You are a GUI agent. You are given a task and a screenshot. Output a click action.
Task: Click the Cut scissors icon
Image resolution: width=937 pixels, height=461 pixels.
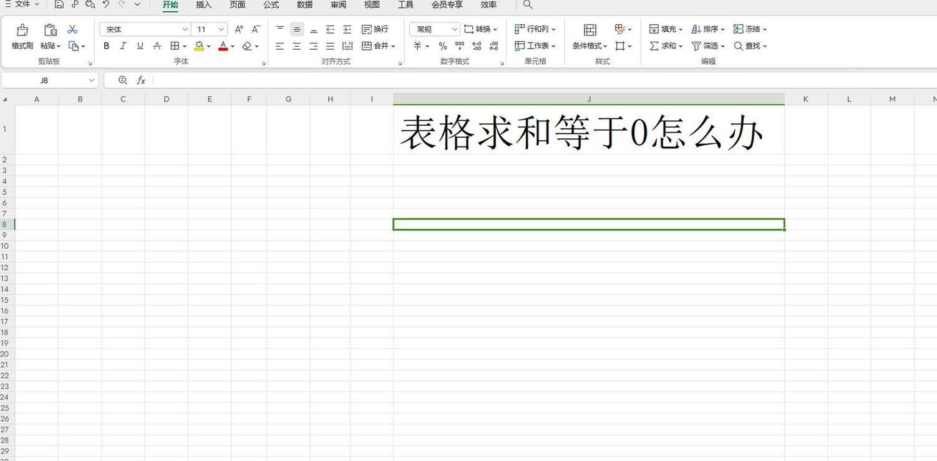72,29
